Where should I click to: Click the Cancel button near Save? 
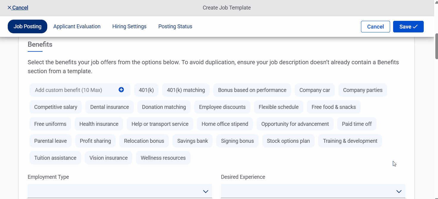[x=375, y=26]
